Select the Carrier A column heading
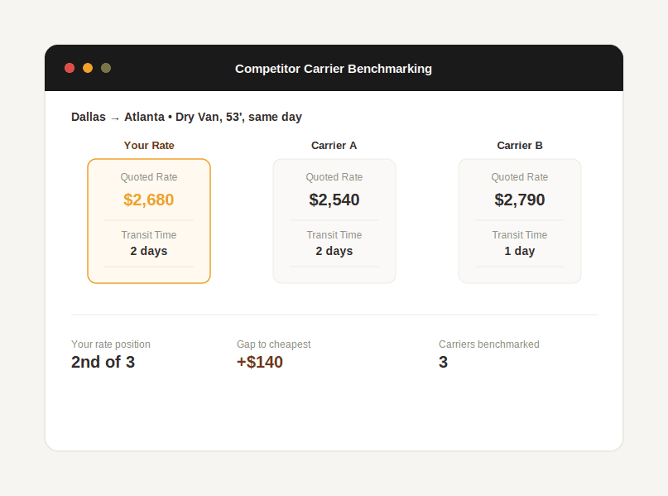 coord(334,145)
